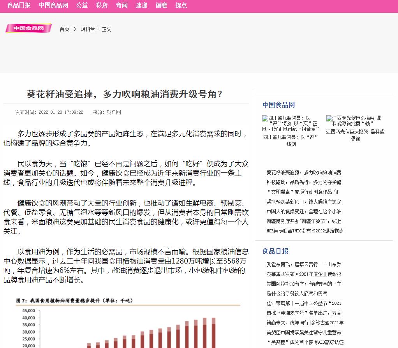Open 爆料台 breadcrumb link
Screen dimensions: 398x348
pyautogui.click(x=88, y=29)
